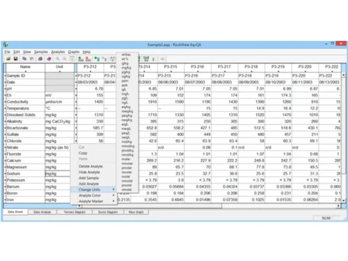Select wt frac in the units list

point(127,55)
